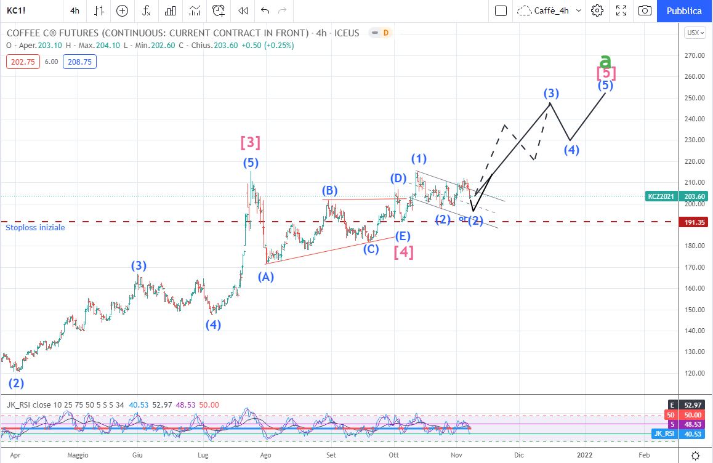Select the pink [5] wave label
The height and width of the screenshot is (463, 713).
click(606, 73)
